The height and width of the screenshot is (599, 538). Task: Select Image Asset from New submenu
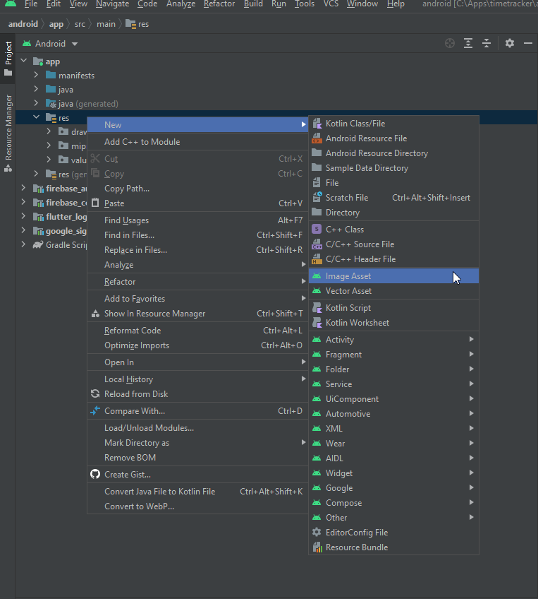click(x=348, y=276)
